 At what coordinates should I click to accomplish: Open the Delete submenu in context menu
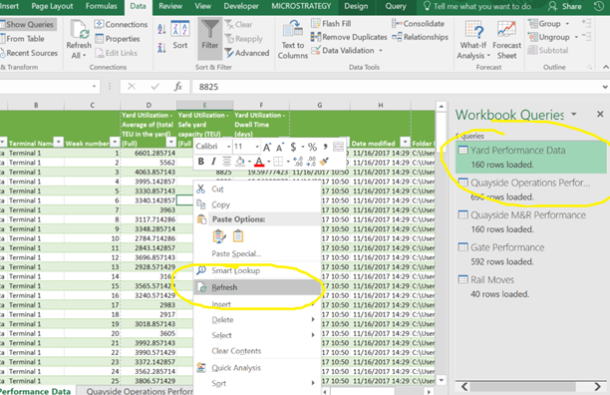[x=257, y=319]
